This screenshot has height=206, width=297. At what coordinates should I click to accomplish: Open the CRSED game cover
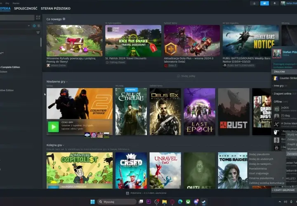[x=131, y=171]
